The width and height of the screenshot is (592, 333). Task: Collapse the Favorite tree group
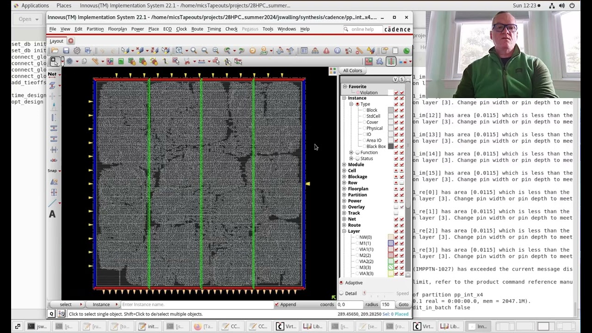pyautogui.click(x=345, y=86)
